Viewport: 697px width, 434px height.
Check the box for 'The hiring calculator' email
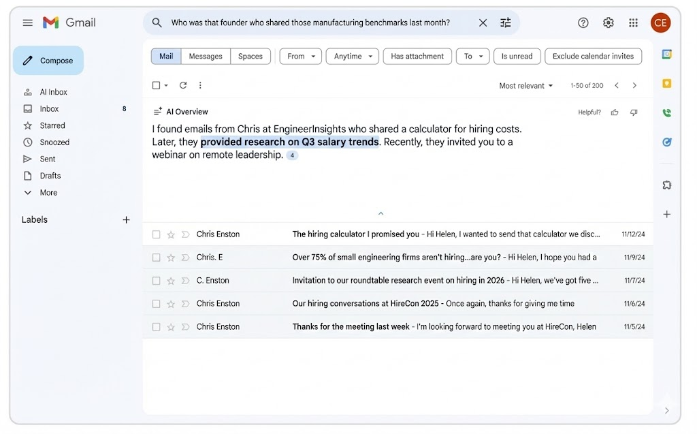coord(157,234)
